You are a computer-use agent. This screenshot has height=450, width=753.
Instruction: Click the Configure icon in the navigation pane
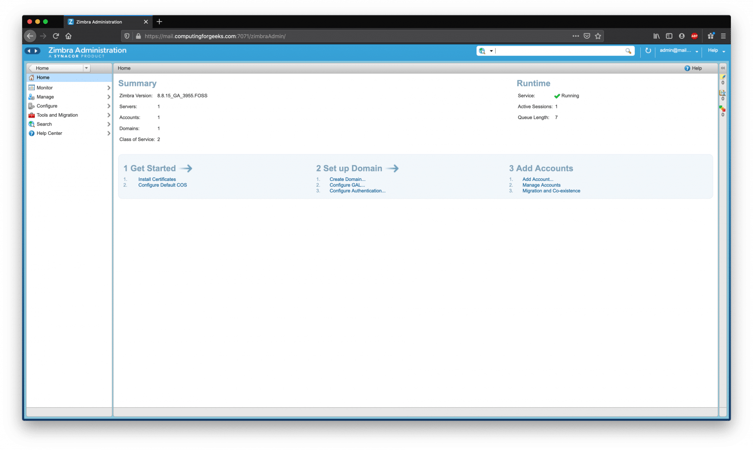32,106
